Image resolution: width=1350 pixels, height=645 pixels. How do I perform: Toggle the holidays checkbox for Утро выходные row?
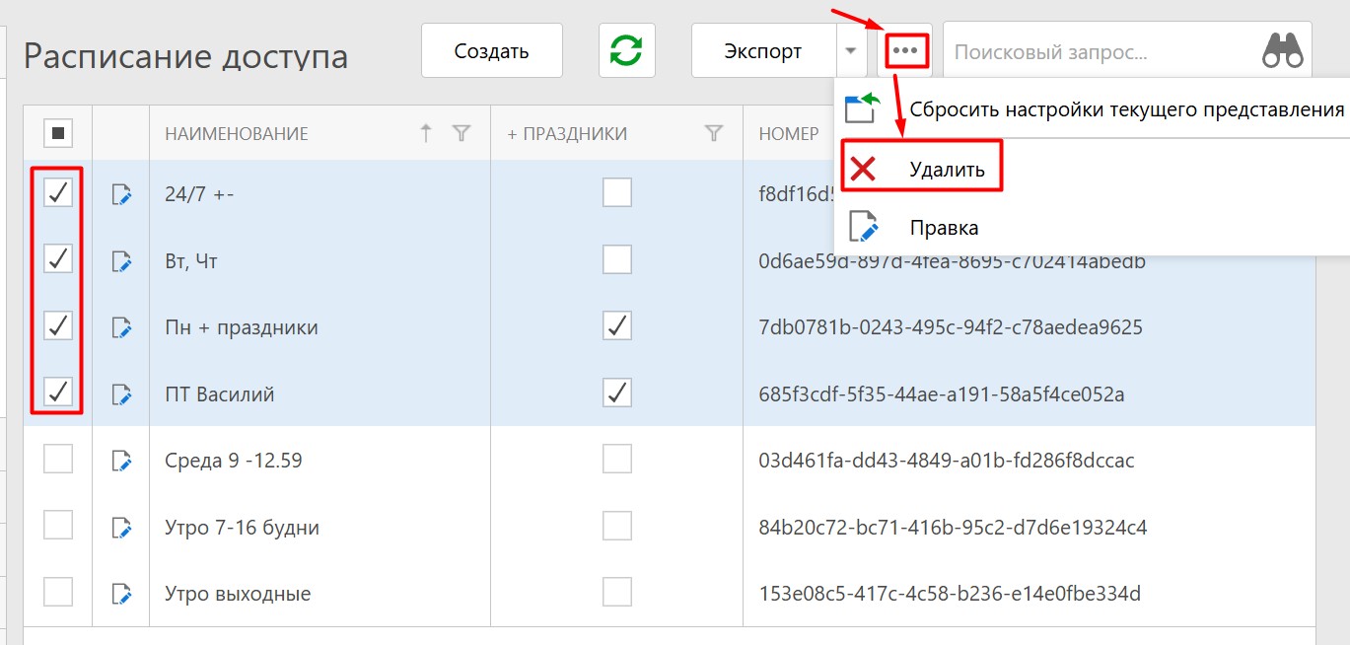click(617, 592)
